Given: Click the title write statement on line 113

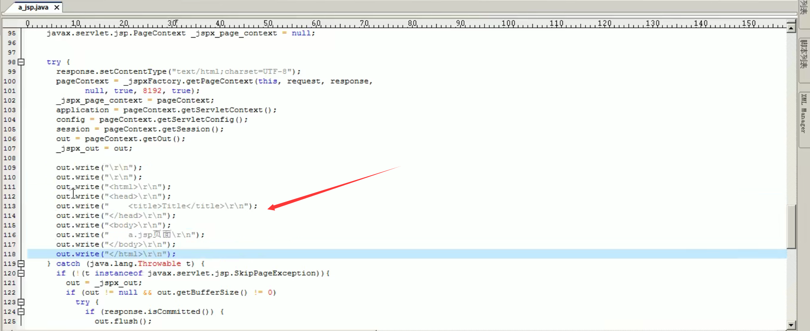Looking at the screenshot, I should pyautogui.click(x=157, y=206).
